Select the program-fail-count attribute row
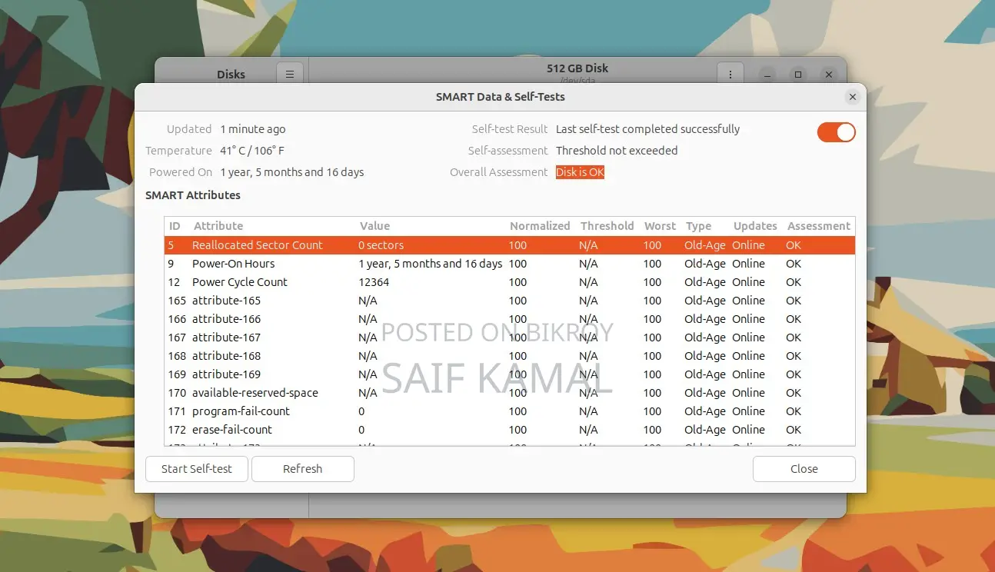 click(510, 411)
